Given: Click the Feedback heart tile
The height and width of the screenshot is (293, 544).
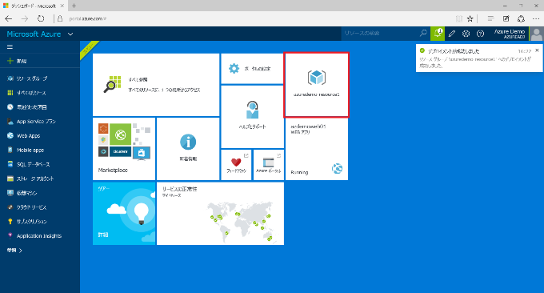Looking at the screenshot, I should click(236, 165).
